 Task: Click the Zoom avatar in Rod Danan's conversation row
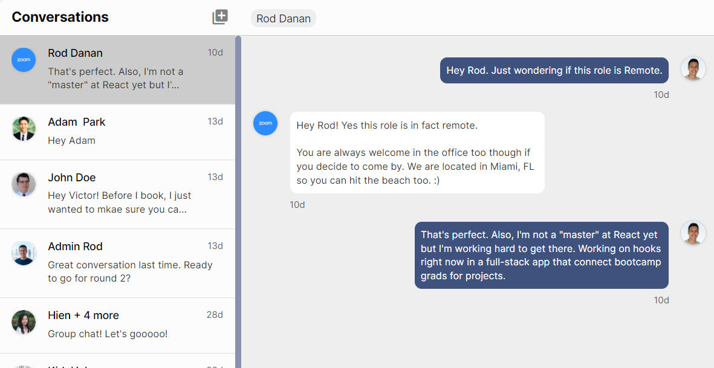click(x=24, y=60)
